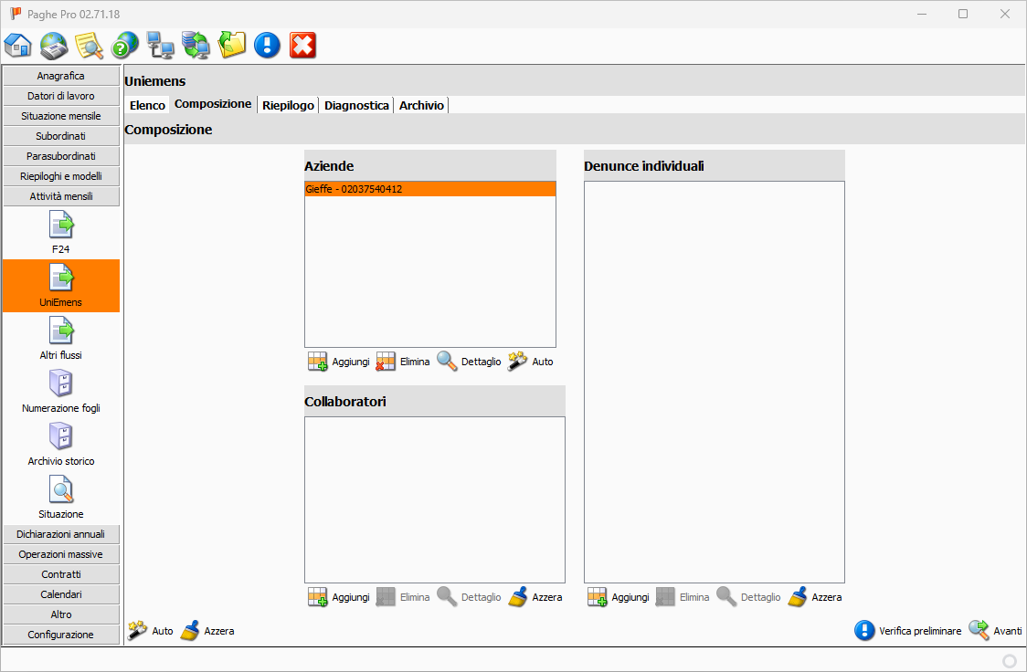Viewport: 1027px width, 672px height.
Task: Select Gieffe - 02037540412 in Aziende list
Action: (429, 189)
